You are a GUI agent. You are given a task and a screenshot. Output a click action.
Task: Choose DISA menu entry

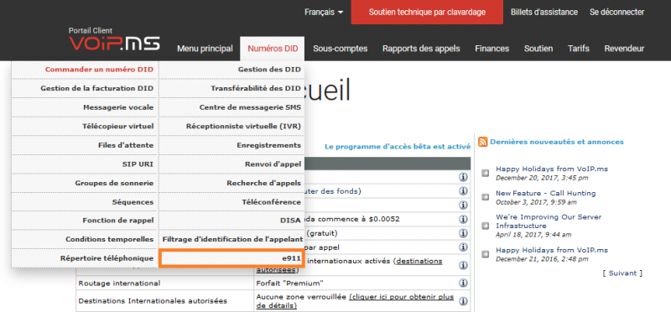pyautogui.click(x=231, y=221)
